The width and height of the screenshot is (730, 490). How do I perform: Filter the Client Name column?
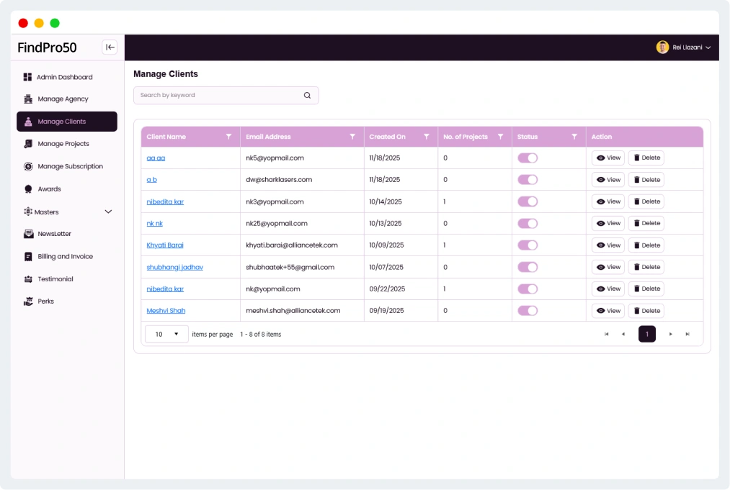[x=228, y=137]
